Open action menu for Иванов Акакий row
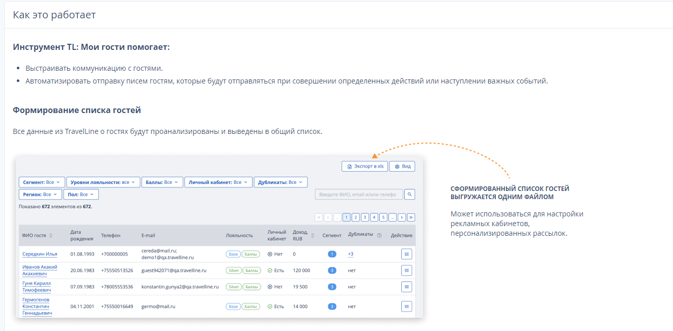The image size is (673, 331). (x=407, y=270)
